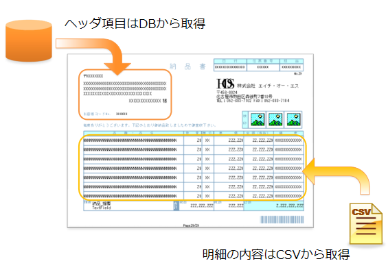Click the orange-outlined customer address box
Viewport: 388px width, 272px height.
[125, 95]
